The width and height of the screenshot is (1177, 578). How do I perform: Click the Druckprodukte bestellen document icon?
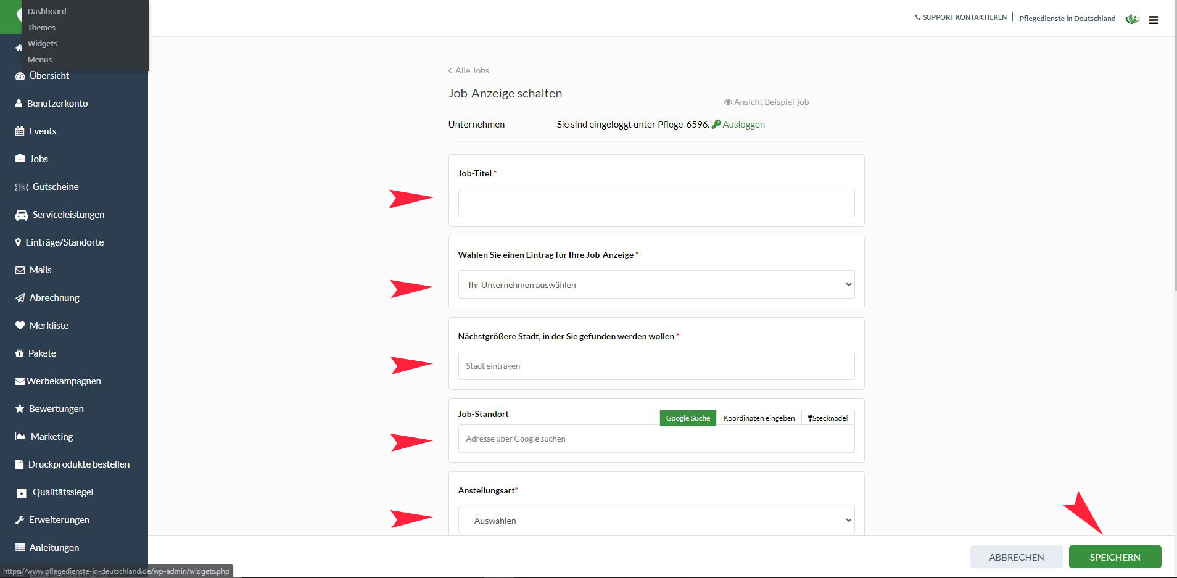point(19,464)
